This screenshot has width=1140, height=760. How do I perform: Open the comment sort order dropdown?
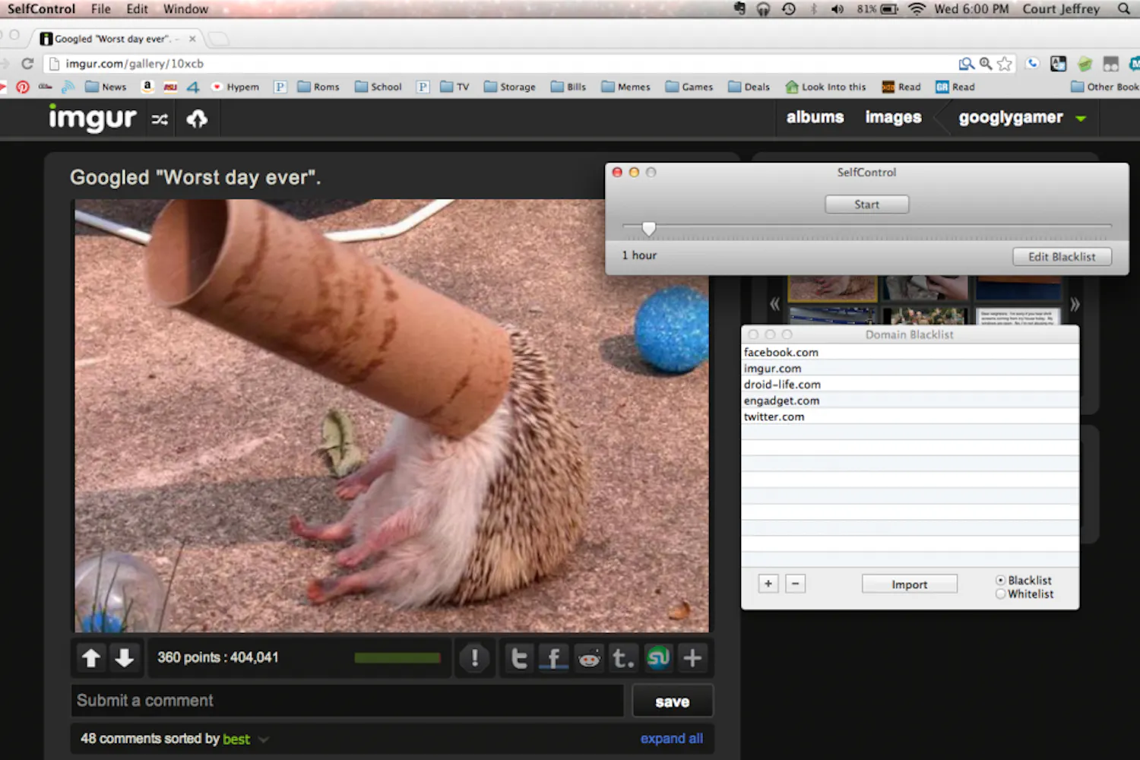(x=263, y=739)
